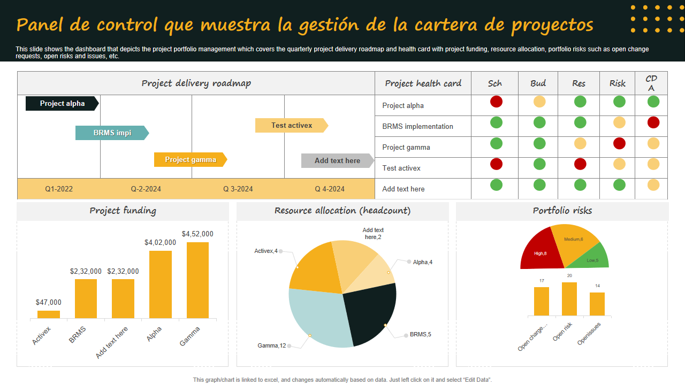Click the $47,000 value label
Image resolution: width=685 pixels, height=385 pixels.
coord(49,302)
